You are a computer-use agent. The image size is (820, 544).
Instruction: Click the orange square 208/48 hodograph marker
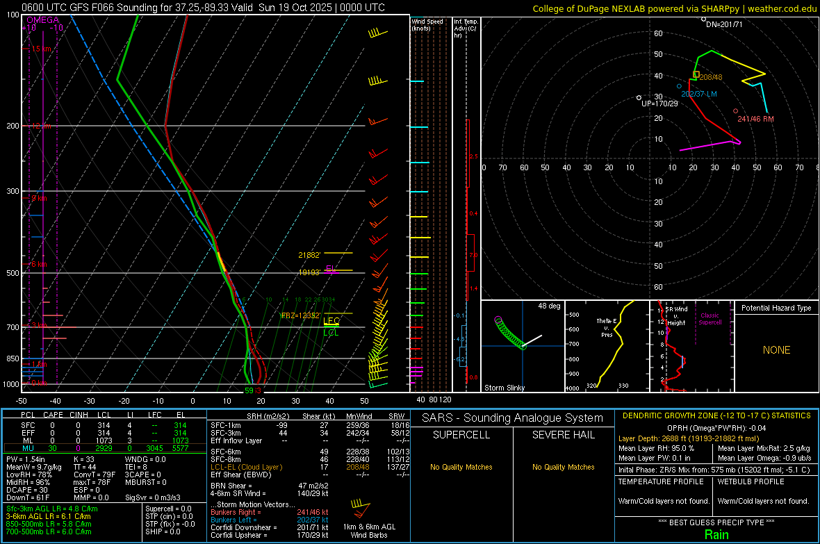coord(696,75)
